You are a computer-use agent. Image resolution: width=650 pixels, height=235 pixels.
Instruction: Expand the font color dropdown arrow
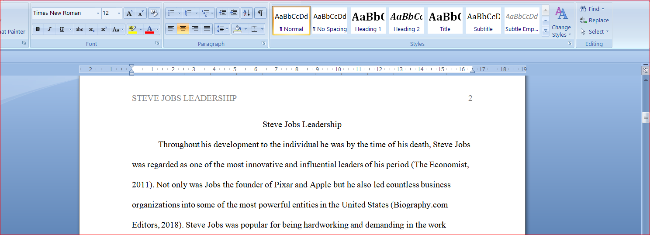(x=158, y=29)
